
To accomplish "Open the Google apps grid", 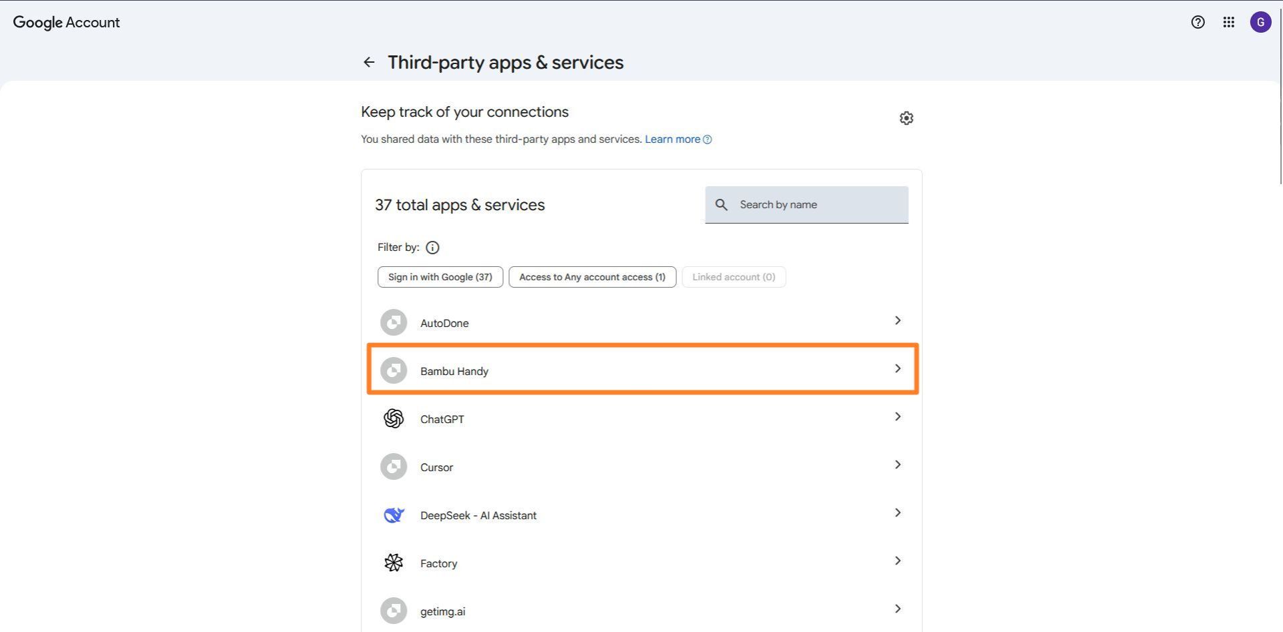I will tap(1228, 21).
